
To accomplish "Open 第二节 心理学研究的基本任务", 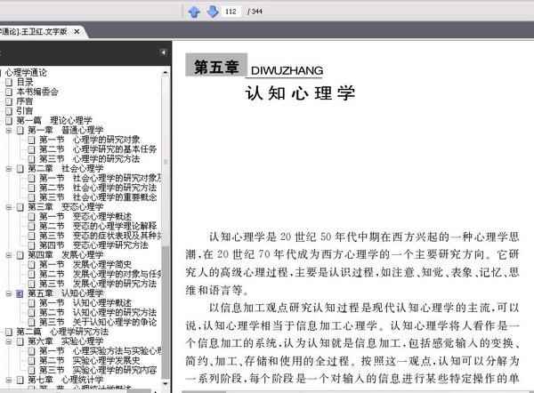I will coord(98,149).
